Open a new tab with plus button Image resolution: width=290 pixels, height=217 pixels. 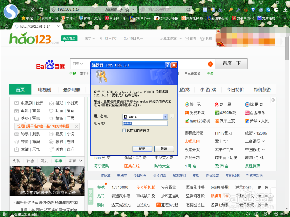point(68,26)
